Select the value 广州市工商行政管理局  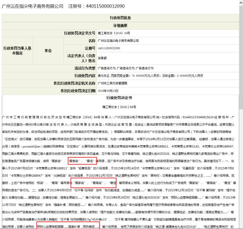(x=112, y=83)
